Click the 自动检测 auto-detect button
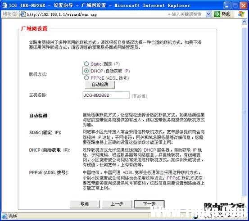This screenshot has height=221, width=249. (x=100, y=85)
